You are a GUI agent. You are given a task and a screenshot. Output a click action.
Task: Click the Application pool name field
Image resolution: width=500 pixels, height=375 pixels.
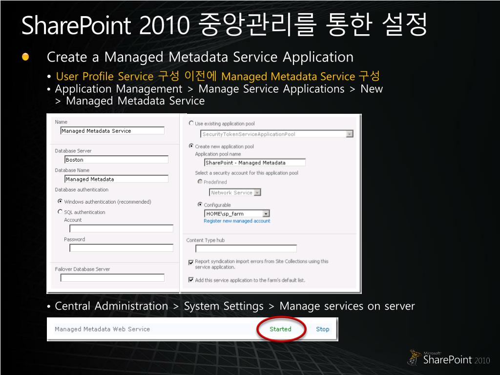click(x=255, y=163)
